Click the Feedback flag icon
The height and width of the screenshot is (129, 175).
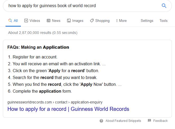149,120
